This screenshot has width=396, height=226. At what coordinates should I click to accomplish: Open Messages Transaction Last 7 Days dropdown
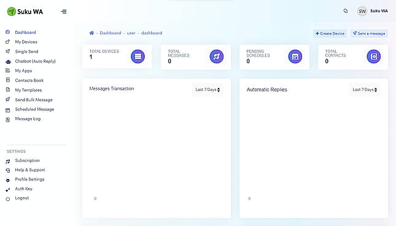pyautogui.click(x=208, y=90)
